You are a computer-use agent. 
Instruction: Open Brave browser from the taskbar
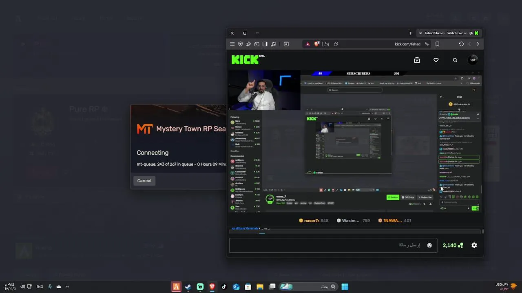[212, 286]
